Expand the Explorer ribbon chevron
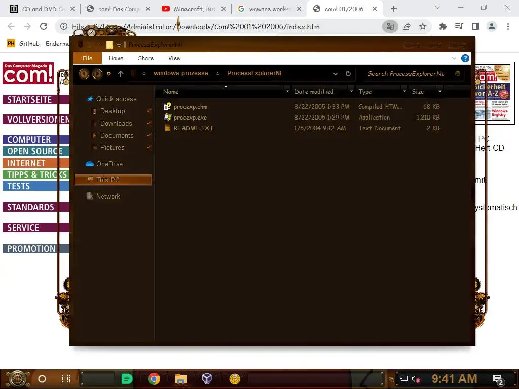This screenshot has height=389, width=519. tap(454, 58)
